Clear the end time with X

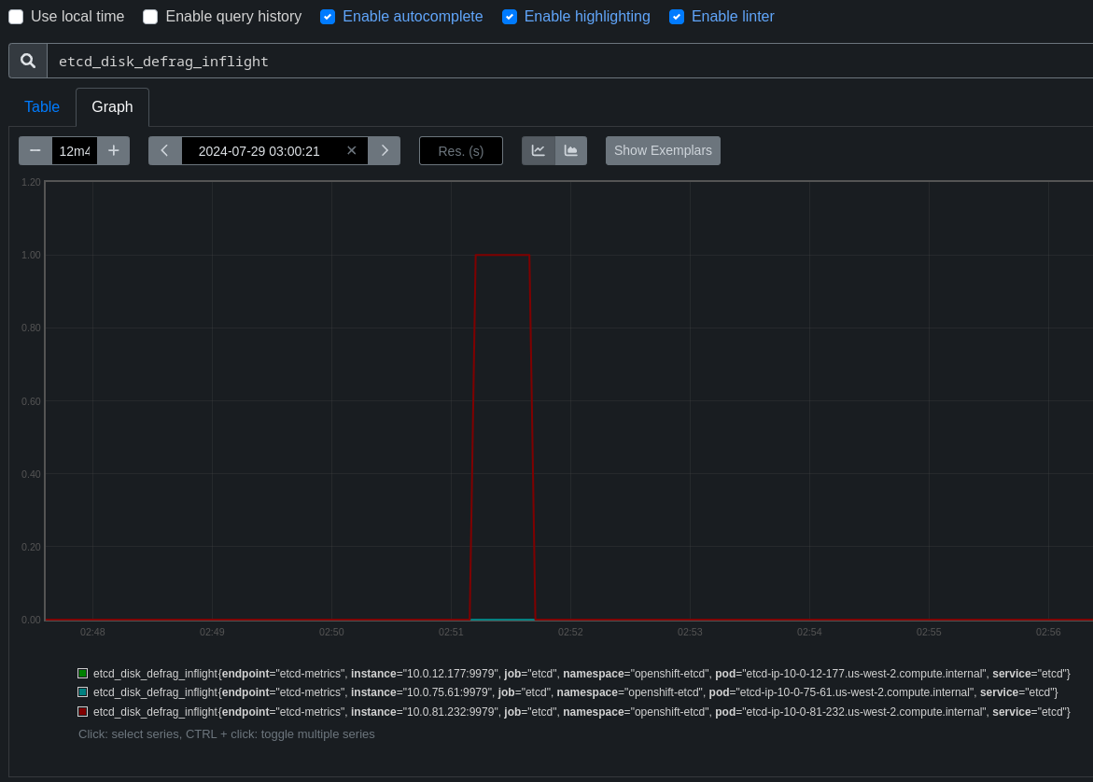tap(351, 150)
